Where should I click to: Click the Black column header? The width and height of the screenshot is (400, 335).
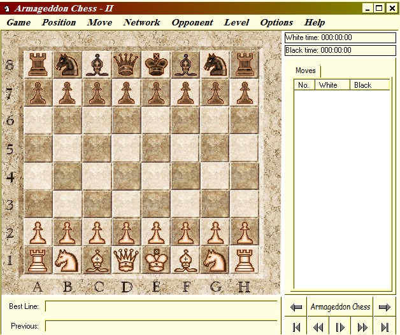(x=369, y=85)
